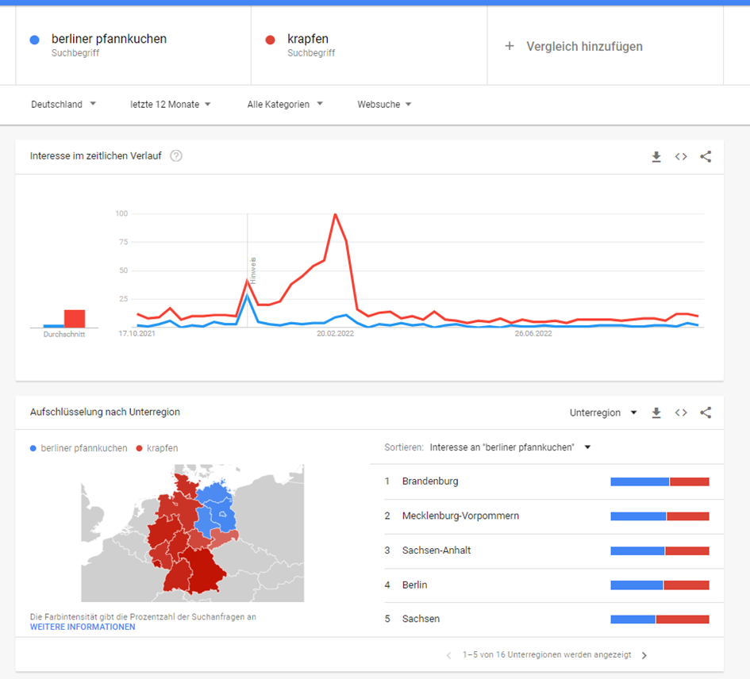This screenshot has width=750, height=679.
Task: Select Brandenburg in the region list
Action: [x=430, y=481]
